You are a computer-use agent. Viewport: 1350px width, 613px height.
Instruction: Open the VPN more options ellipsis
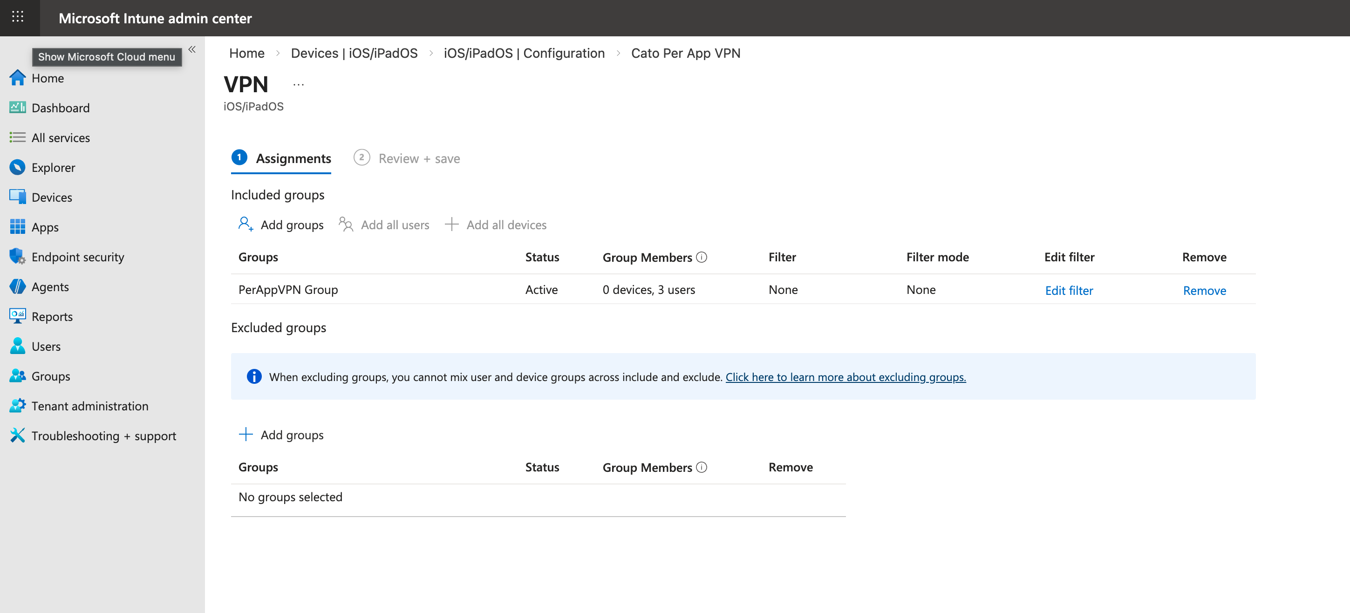click(x=298, y=84)
